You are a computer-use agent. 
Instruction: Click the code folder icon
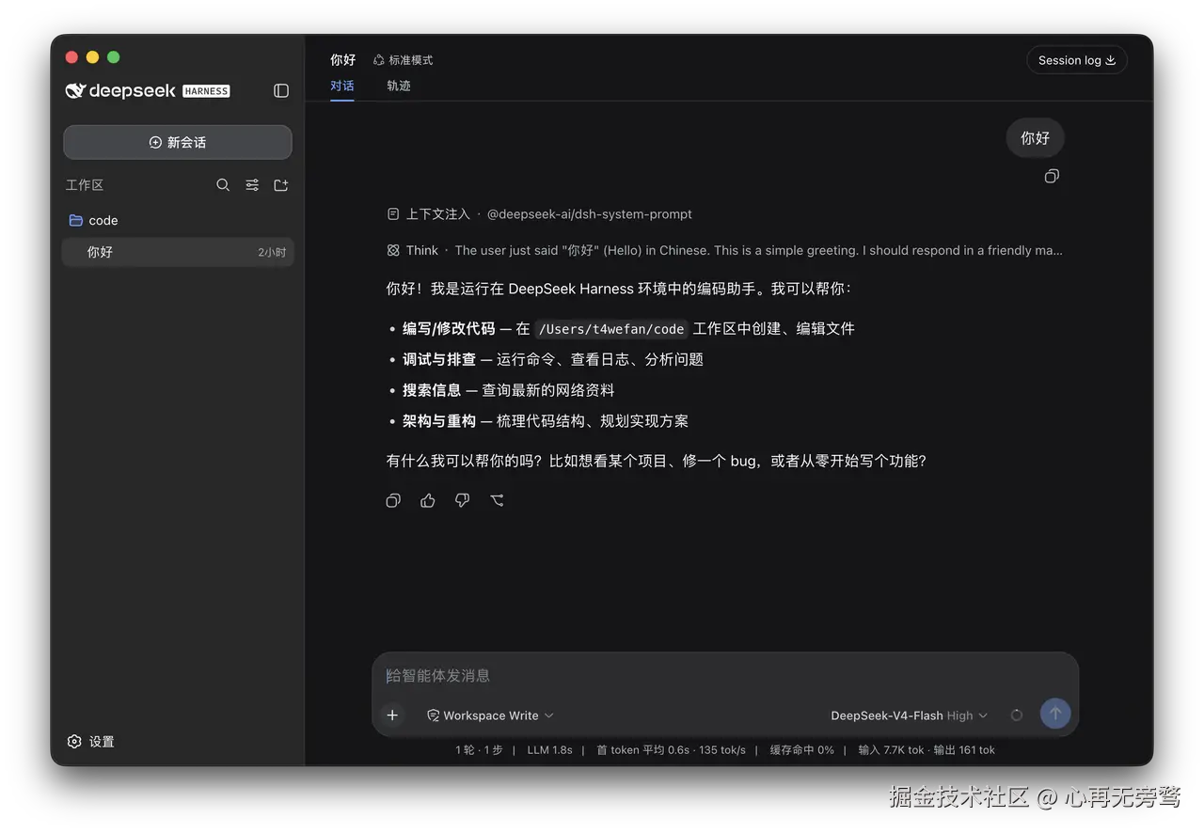(76, 220)
